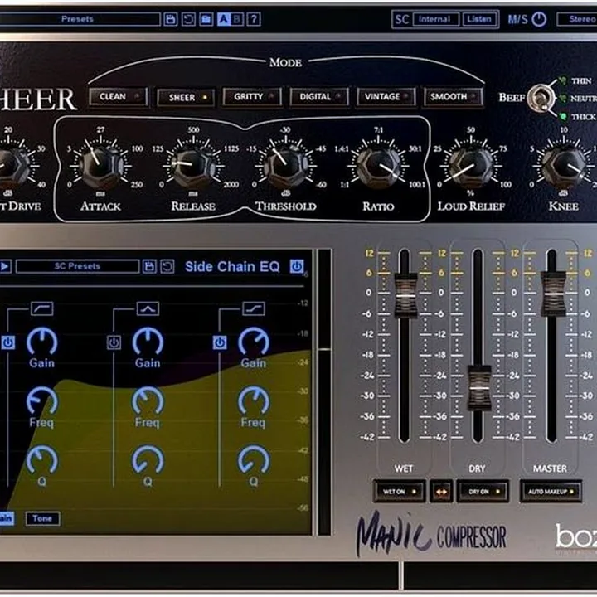Select the SMOOTH mode
This screenshot has width=597, height=597.
[453, 97]
